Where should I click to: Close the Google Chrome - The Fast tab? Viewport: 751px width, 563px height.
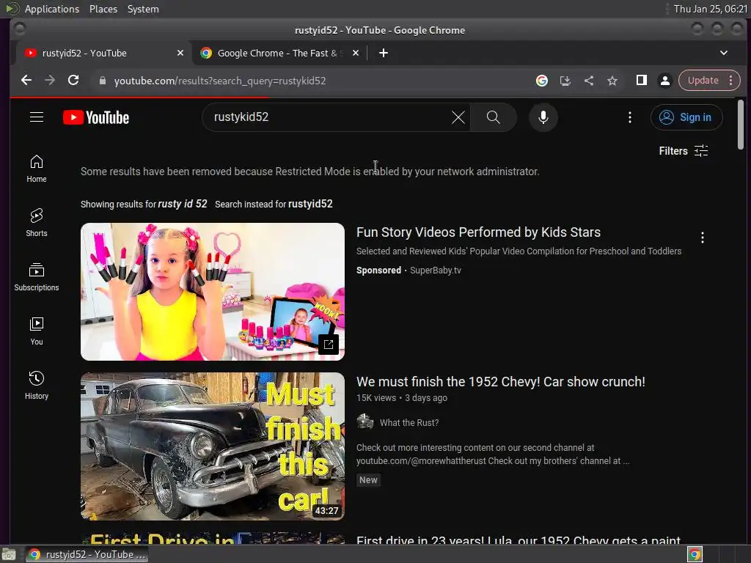click(x=356, y=53)
